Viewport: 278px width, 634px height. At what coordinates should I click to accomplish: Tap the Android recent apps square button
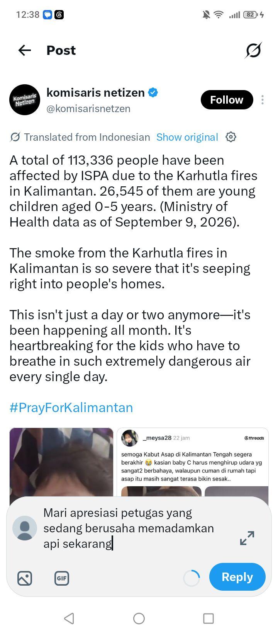(x=208, y=619)
